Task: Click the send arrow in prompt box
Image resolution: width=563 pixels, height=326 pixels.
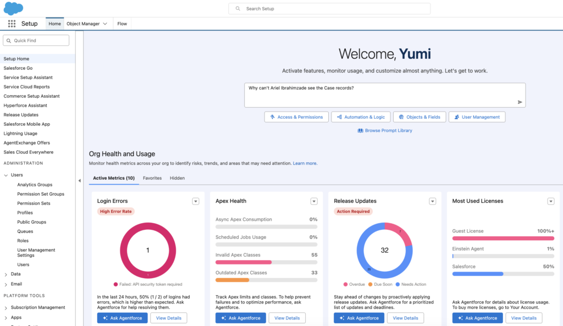Action: click(x=520, y=102)
